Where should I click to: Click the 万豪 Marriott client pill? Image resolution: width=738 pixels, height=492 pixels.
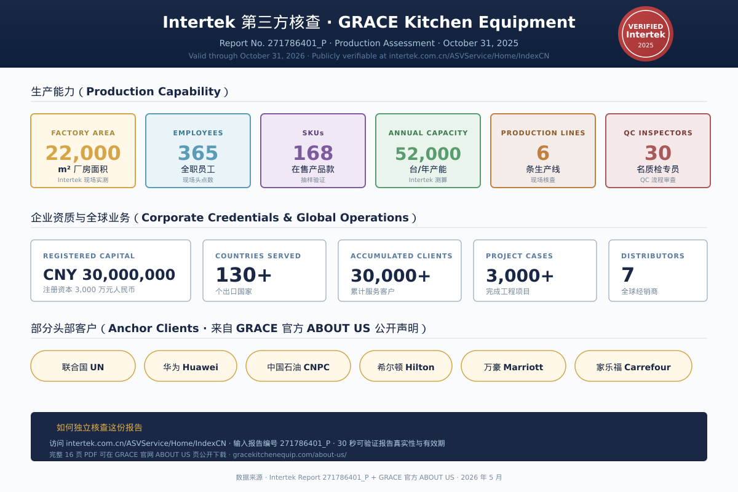[514, 366]
